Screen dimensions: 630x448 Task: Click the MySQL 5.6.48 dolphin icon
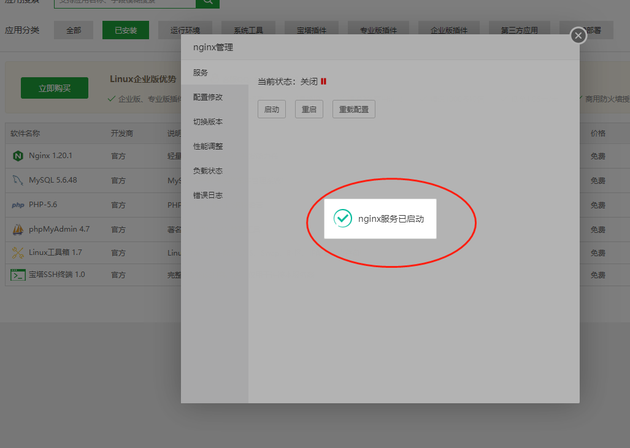click(x=18, y=180)
